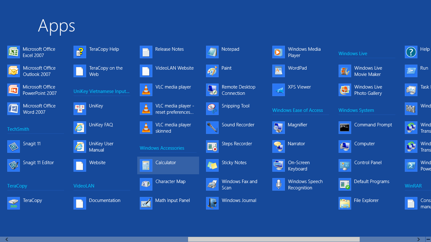Start the Snipping Tool icon
The width and height of the screenshot is (431, 242).
pyautogui.click(x=212, y=109)
